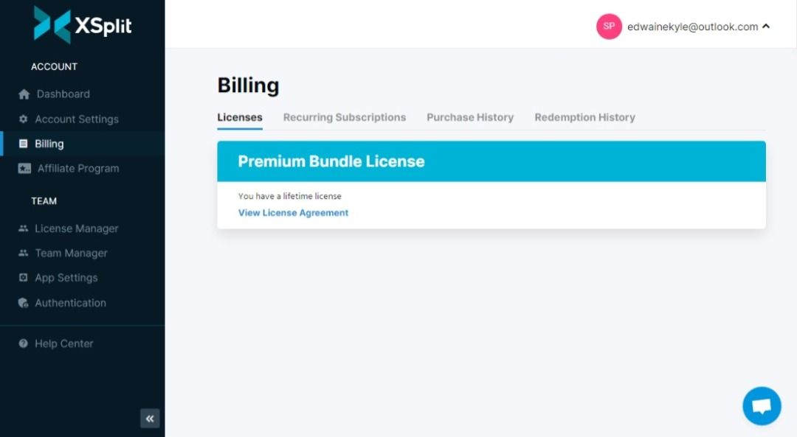Open View License Agreement
This screenshot has height=437, width=797.
[x=292, y=212]
